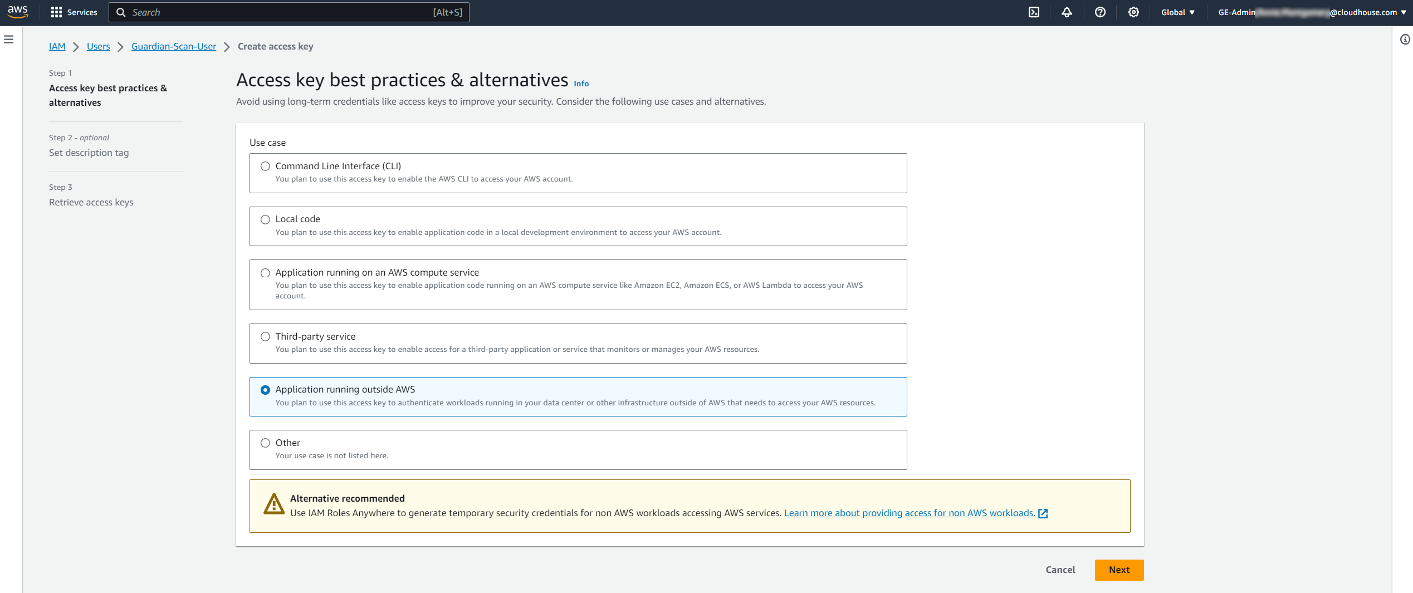Viewport: 1413px width, 593px height.
Task: Select Command Line Interface (CLI) use case
Action: pyautogui.click(x=266, y=166)
